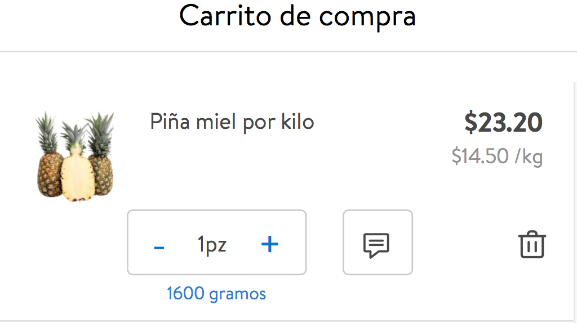The width and height of the screenshot is (577, 323).
Task: Select the $23.20 total price
Action: tap(503, 123)
